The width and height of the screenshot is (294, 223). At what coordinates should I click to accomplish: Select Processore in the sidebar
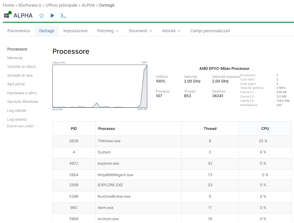click(17, 49)
